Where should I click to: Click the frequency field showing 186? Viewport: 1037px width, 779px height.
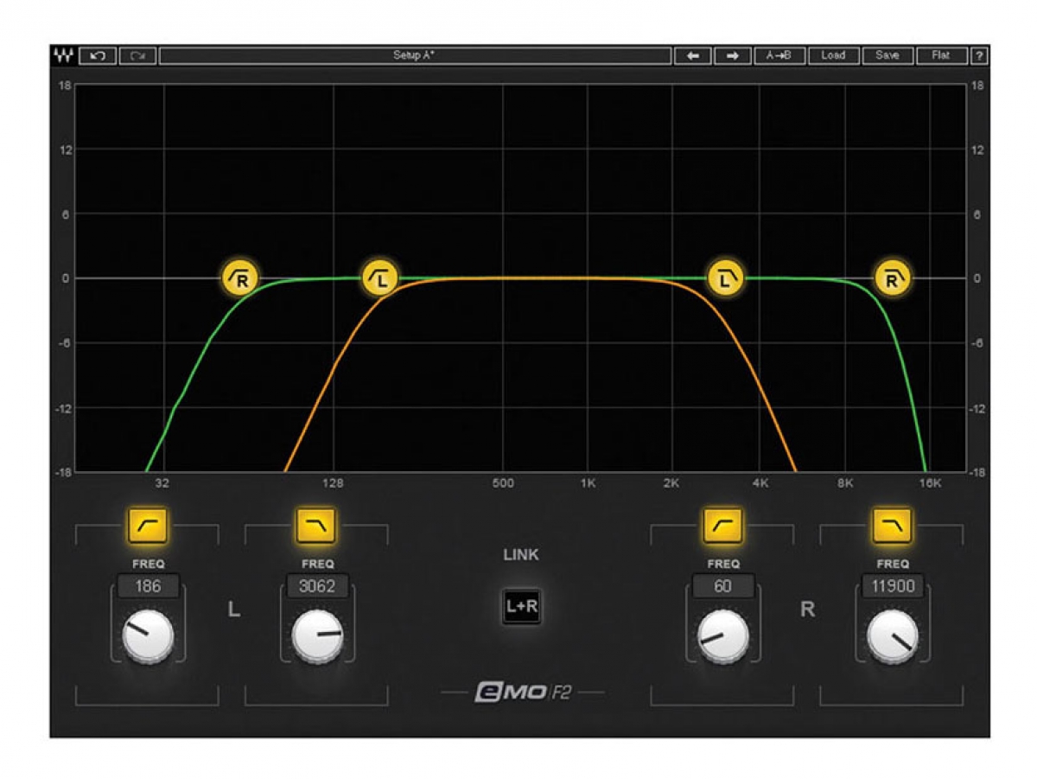click(148, 586)
